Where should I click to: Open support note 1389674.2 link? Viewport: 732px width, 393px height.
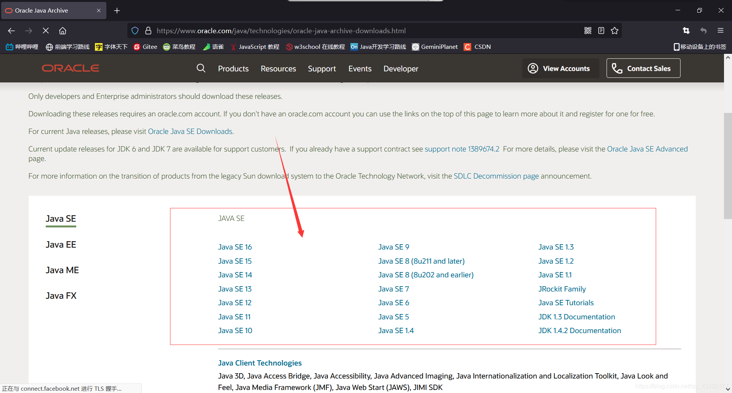[462, 149]
